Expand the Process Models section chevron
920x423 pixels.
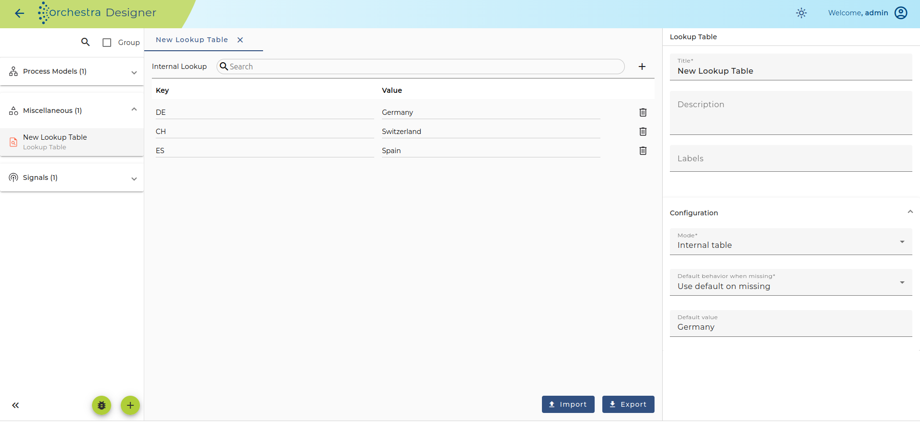pos(134,73)
